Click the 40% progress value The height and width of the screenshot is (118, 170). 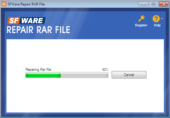coord(105,69)
